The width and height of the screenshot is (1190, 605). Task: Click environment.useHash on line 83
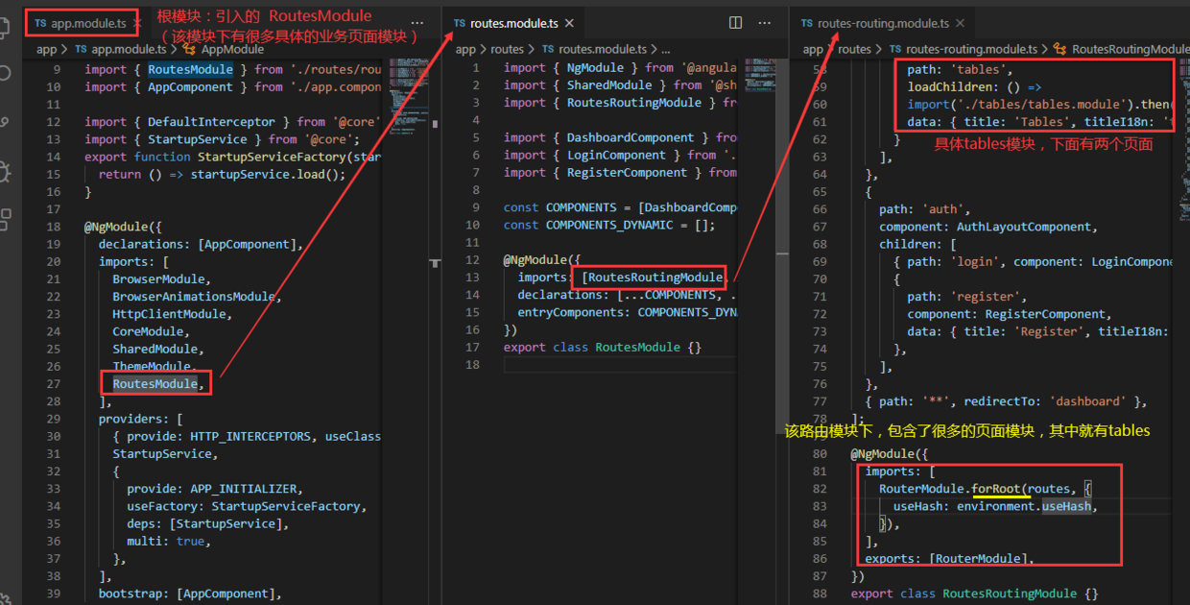[x=1024, y=506]
